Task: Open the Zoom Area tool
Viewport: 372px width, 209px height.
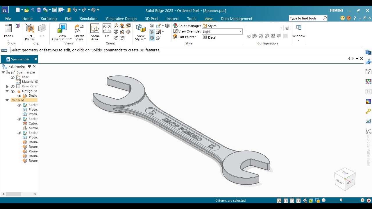Action: tap(94, 32)
